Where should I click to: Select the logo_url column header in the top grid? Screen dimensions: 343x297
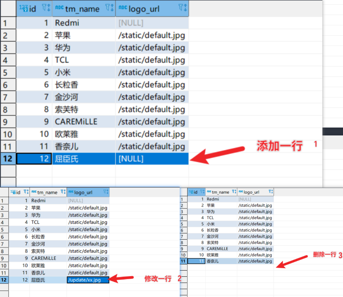click(x=152, y=9)
